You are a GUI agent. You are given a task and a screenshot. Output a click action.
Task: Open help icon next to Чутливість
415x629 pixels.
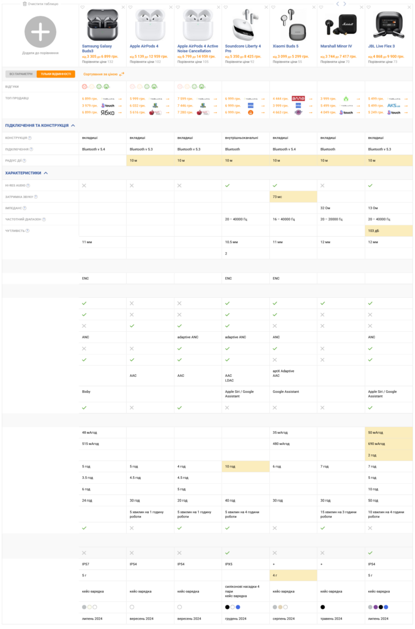(27, 231)
